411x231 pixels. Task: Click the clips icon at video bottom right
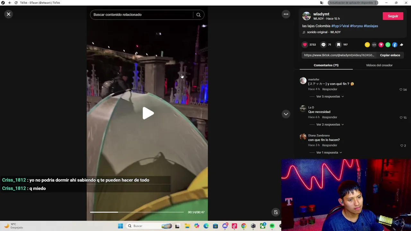[276, 212]
